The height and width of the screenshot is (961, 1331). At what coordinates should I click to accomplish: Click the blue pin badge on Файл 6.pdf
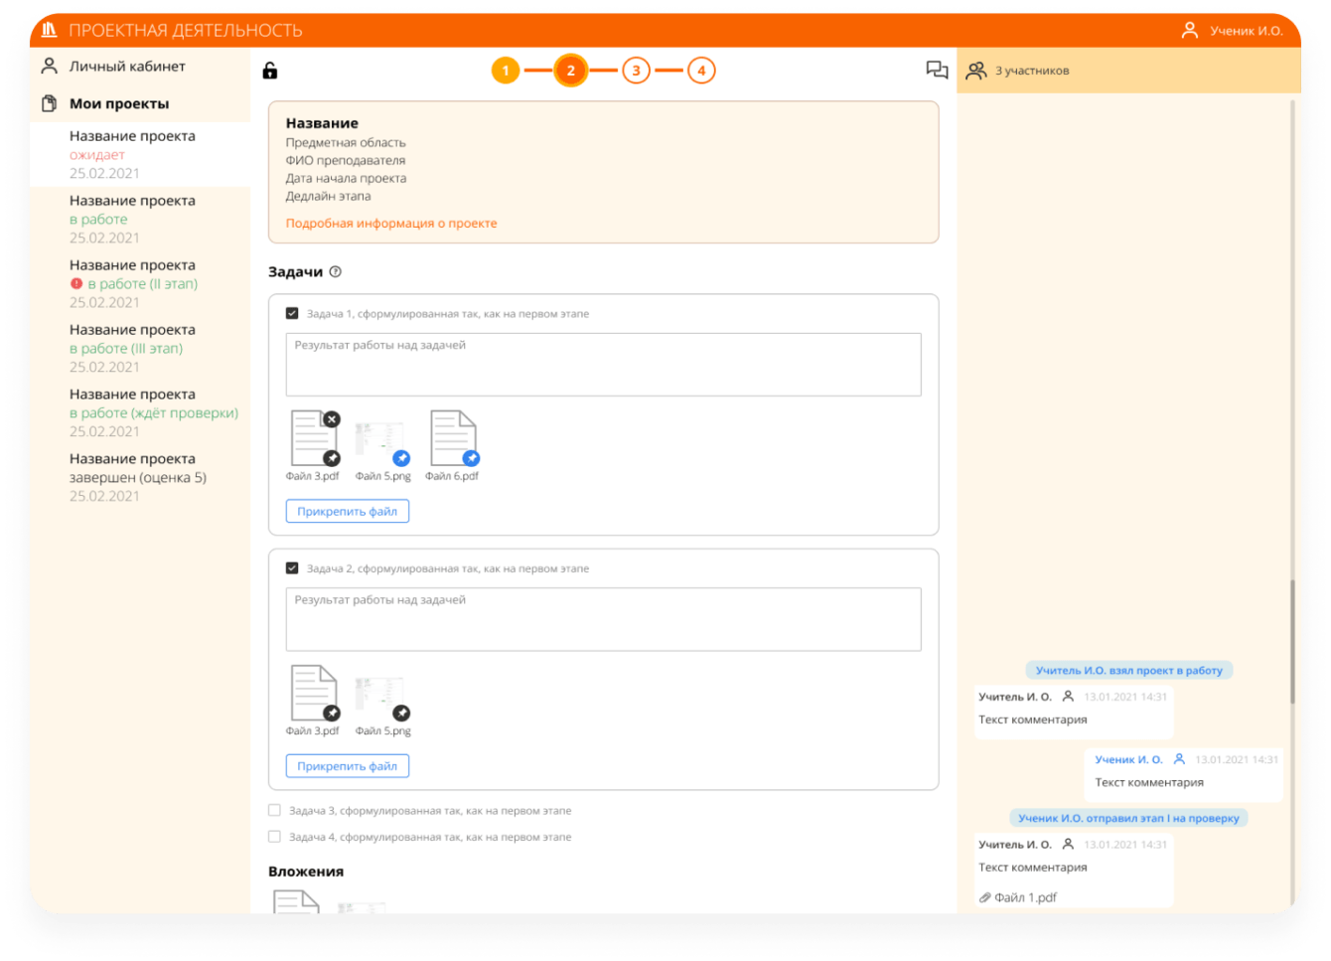(471, 458)
